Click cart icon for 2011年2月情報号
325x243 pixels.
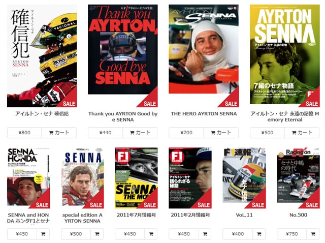pyautogui.click(x=205, y=234)
